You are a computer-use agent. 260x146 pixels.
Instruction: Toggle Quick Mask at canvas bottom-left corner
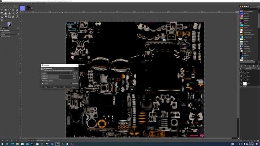[20, 138]
